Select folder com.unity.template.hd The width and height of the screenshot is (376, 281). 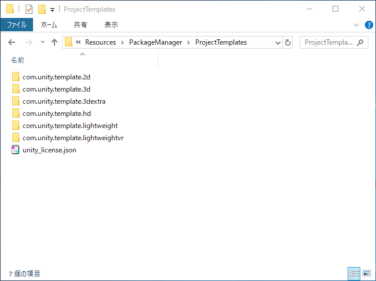(57, 114)
